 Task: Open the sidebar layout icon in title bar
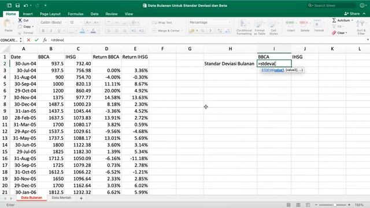pos(9,5)
